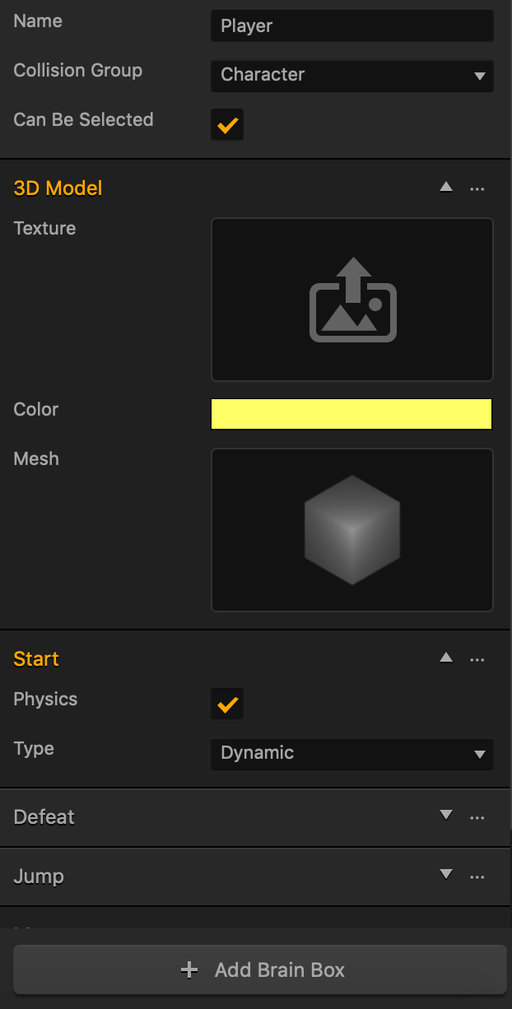Click the plus icon in Add Brain Box

(189, 970)
